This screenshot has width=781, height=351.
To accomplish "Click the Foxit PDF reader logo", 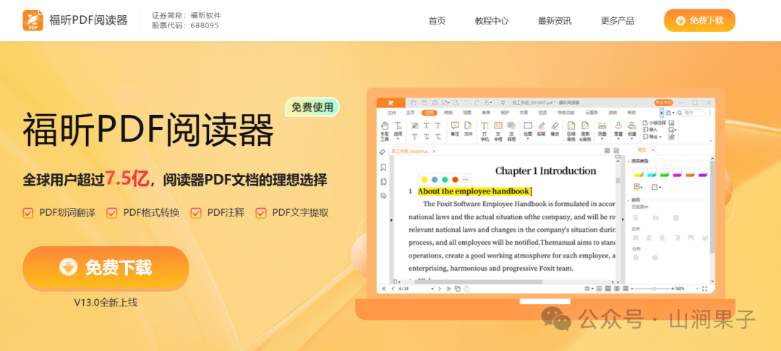I will (33, 20).
